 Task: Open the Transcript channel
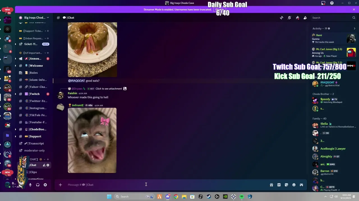(x=34, y=143)
